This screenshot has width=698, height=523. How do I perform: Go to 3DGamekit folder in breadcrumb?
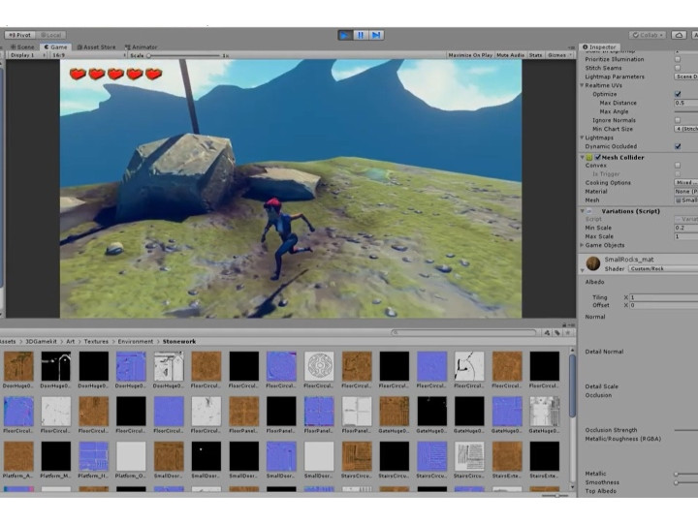(41, 342)
